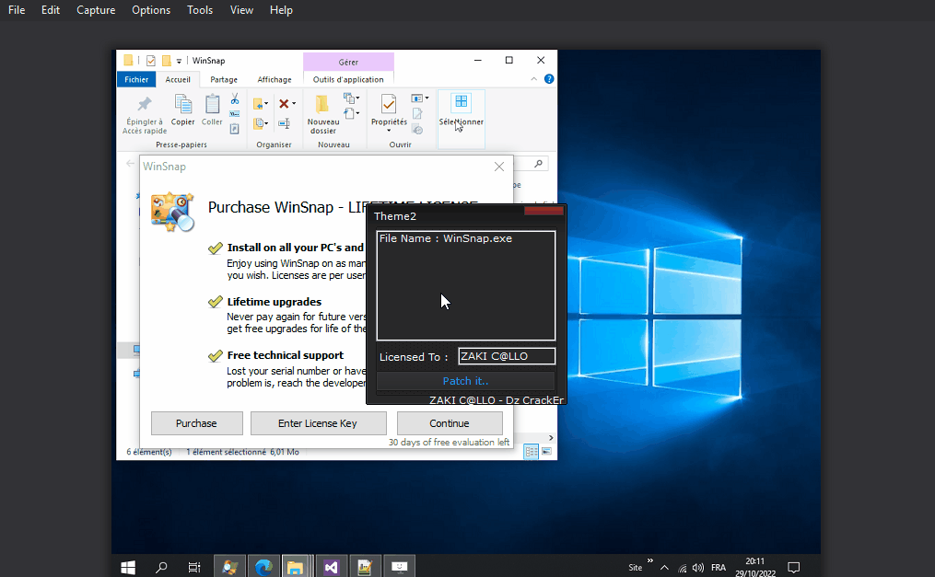Select the Accueil ribbon tab
The image size is (935, 577).
(178, 79)
